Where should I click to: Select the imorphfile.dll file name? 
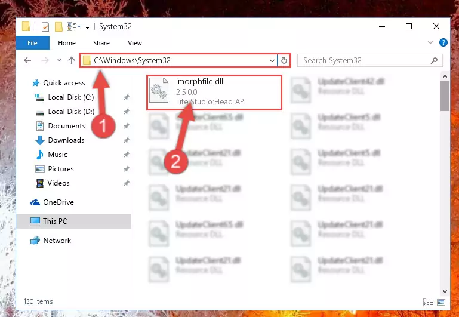199,82
